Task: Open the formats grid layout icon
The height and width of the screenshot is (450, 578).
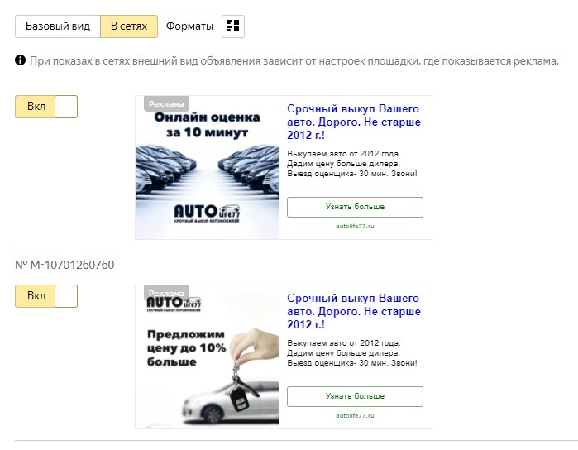Action: click(x=233, y=26)
